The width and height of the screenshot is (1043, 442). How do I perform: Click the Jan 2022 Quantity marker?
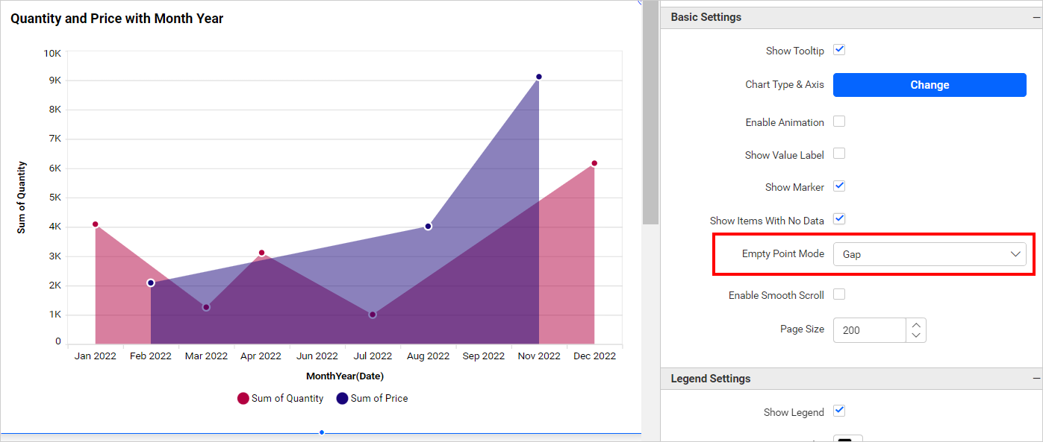pos(95,224)
